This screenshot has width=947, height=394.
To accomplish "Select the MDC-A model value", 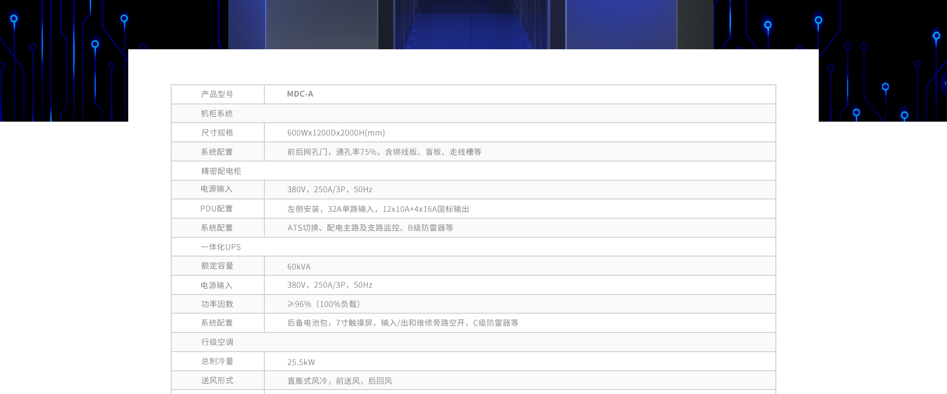I will [x=300, y=94].
